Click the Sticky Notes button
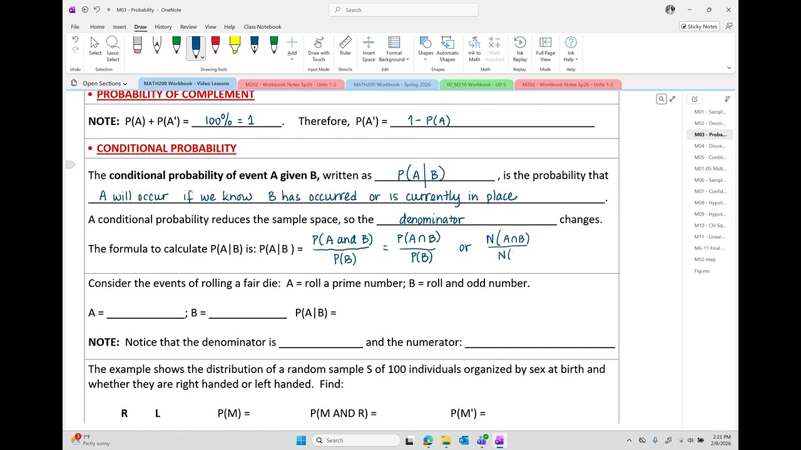The height and width of the screenshot is (450, 801). pos(700,26)
